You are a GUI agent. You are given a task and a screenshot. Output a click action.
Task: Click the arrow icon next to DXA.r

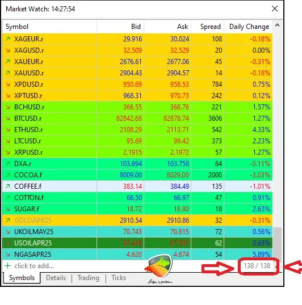[x=8, y=164]
